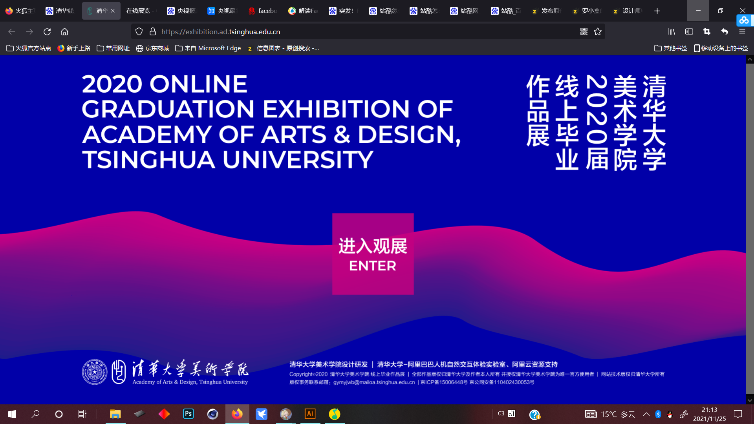This screenshot has width=754, height=424.
Task: Expand the 其他书签 bookmarks folder
Action: tap(671, 48)
